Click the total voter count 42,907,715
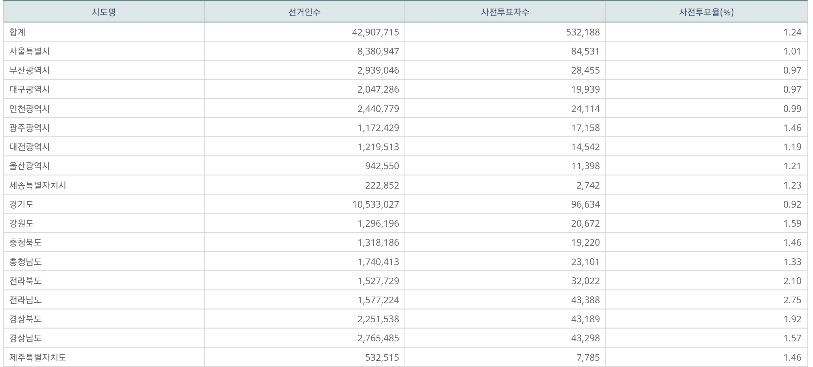 tap(375, 32)
